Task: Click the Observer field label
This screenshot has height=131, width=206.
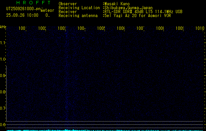Action: tap(68, 4)
